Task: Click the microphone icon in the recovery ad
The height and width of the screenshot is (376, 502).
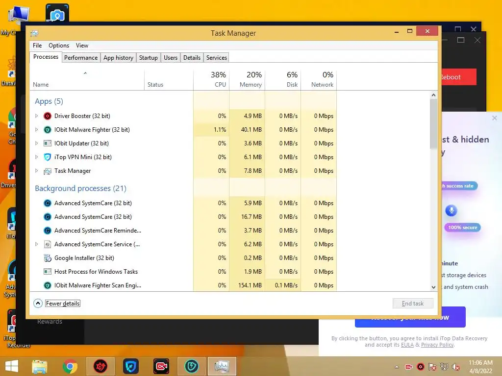Action: [x=451, y=211]
